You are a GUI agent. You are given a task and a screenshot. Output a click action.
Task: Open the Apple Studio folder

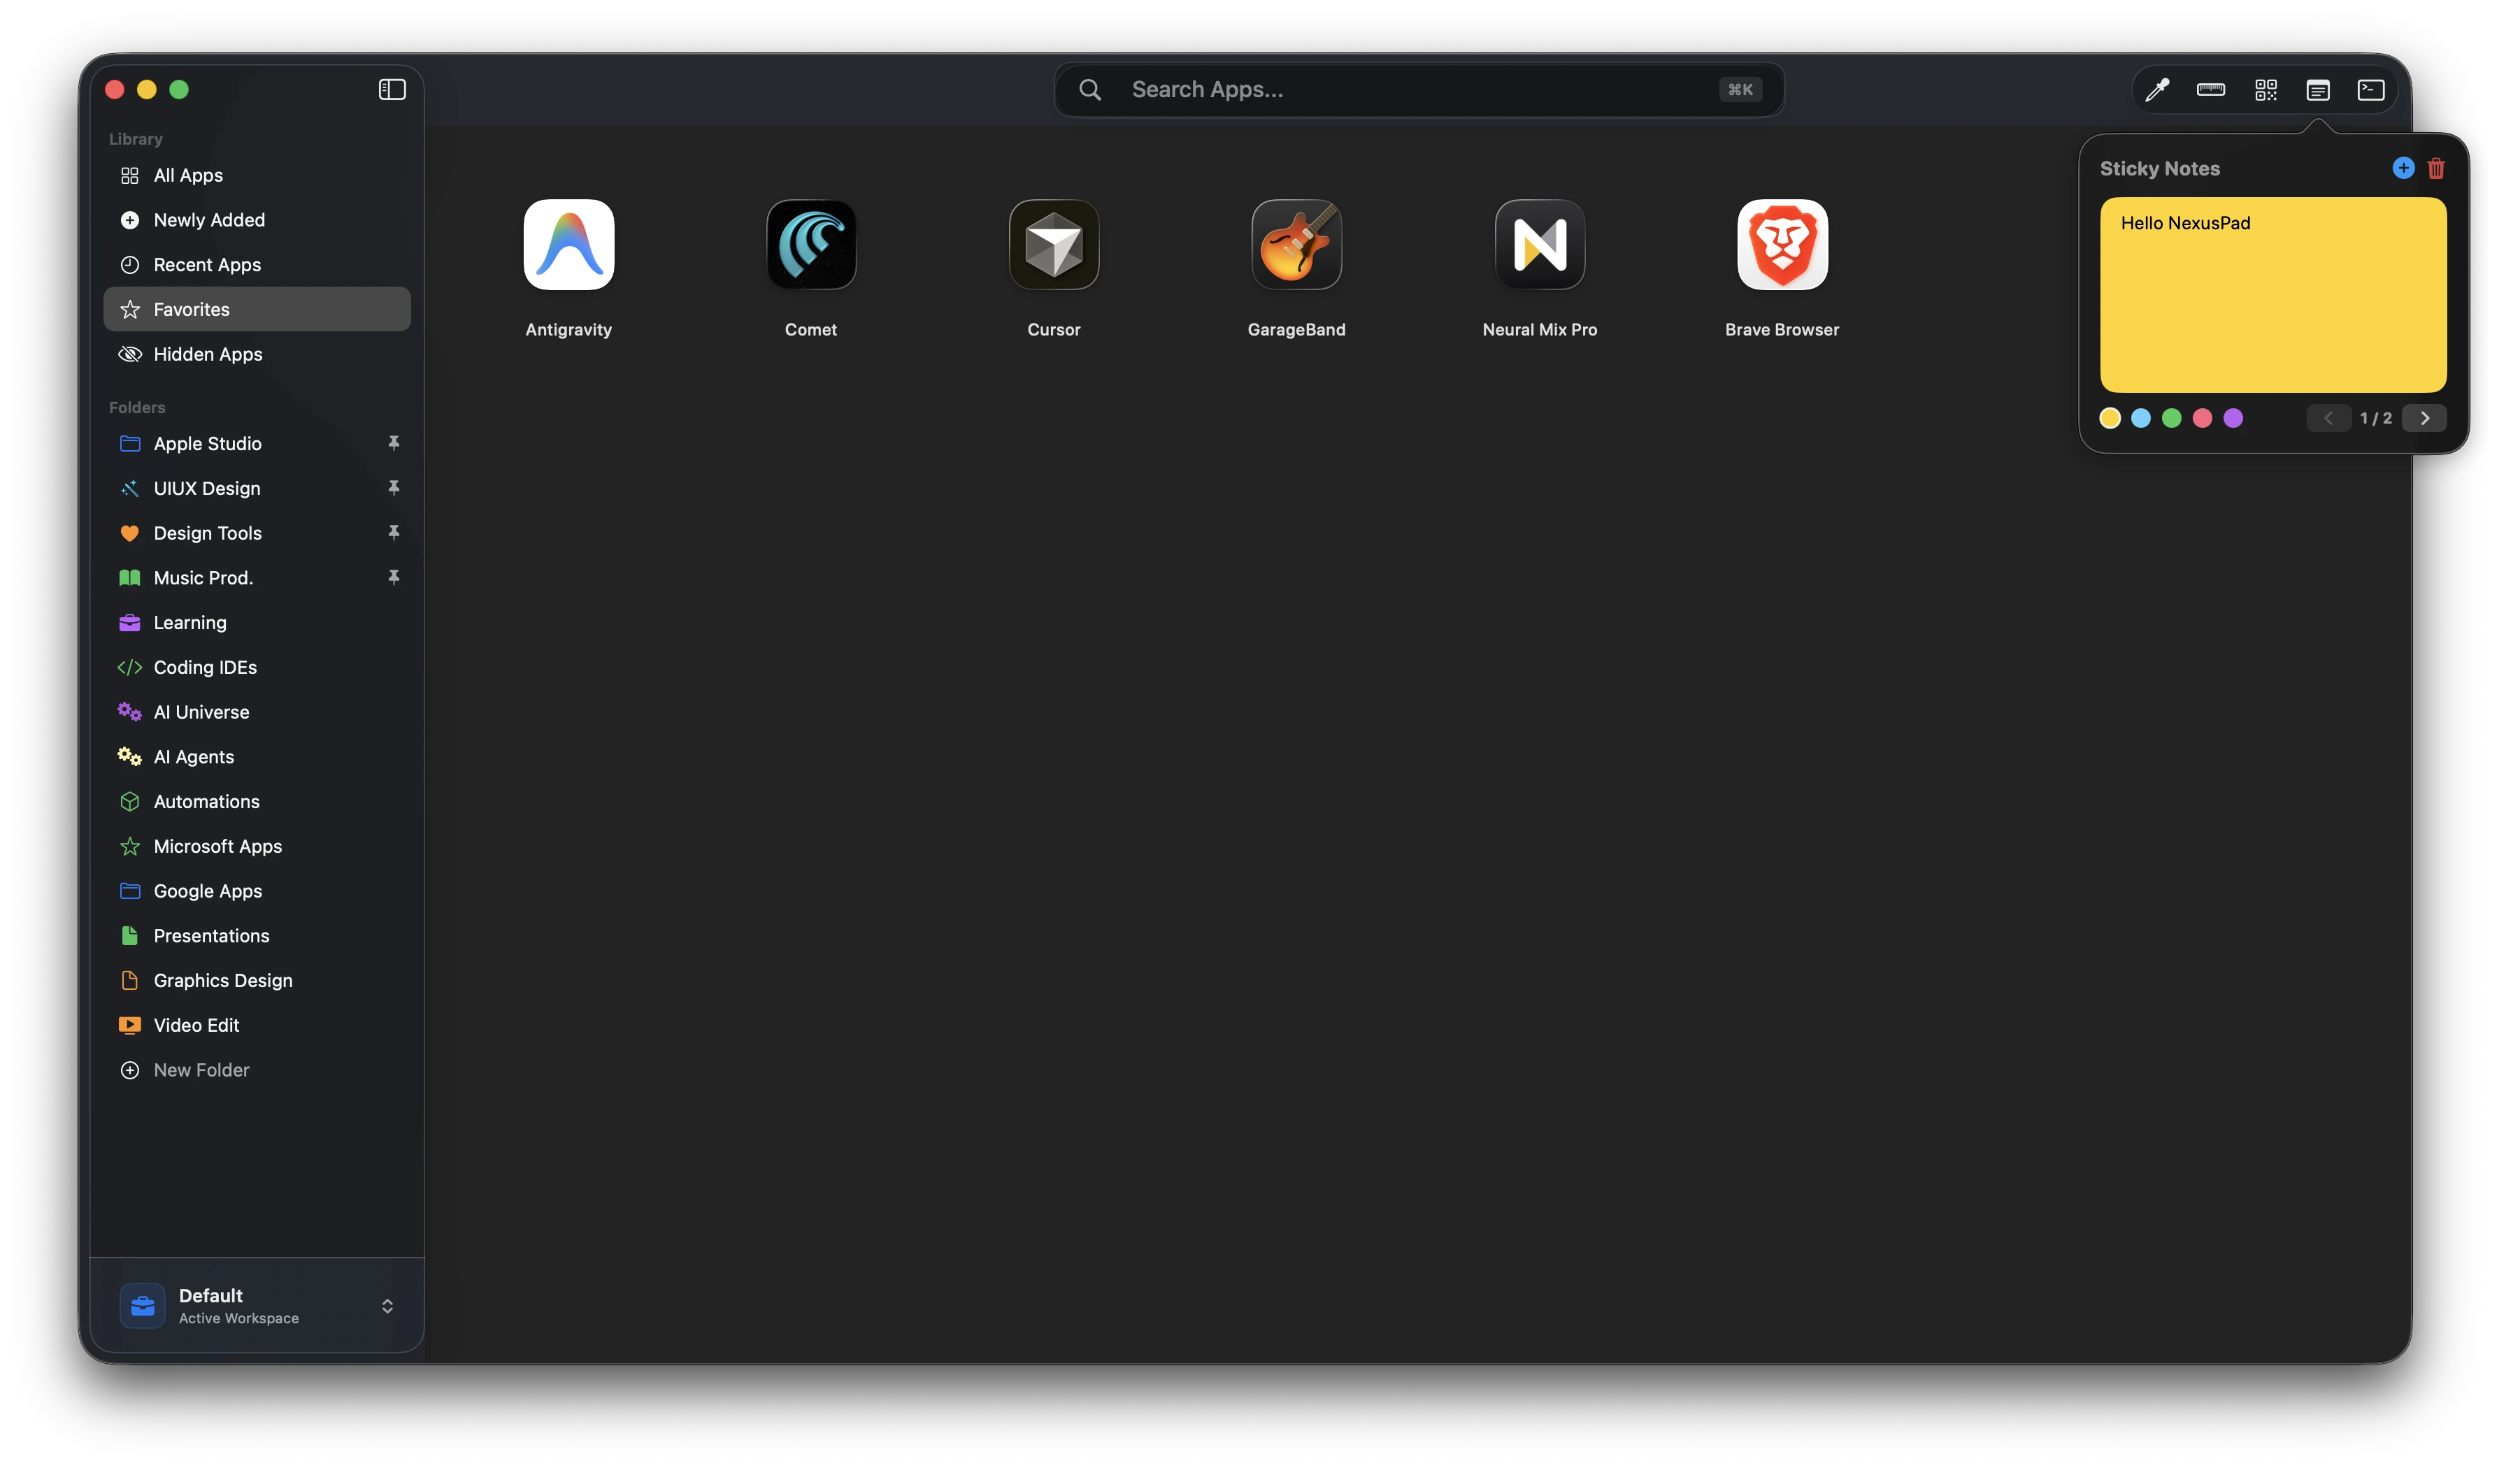click(x=257, y=443)
